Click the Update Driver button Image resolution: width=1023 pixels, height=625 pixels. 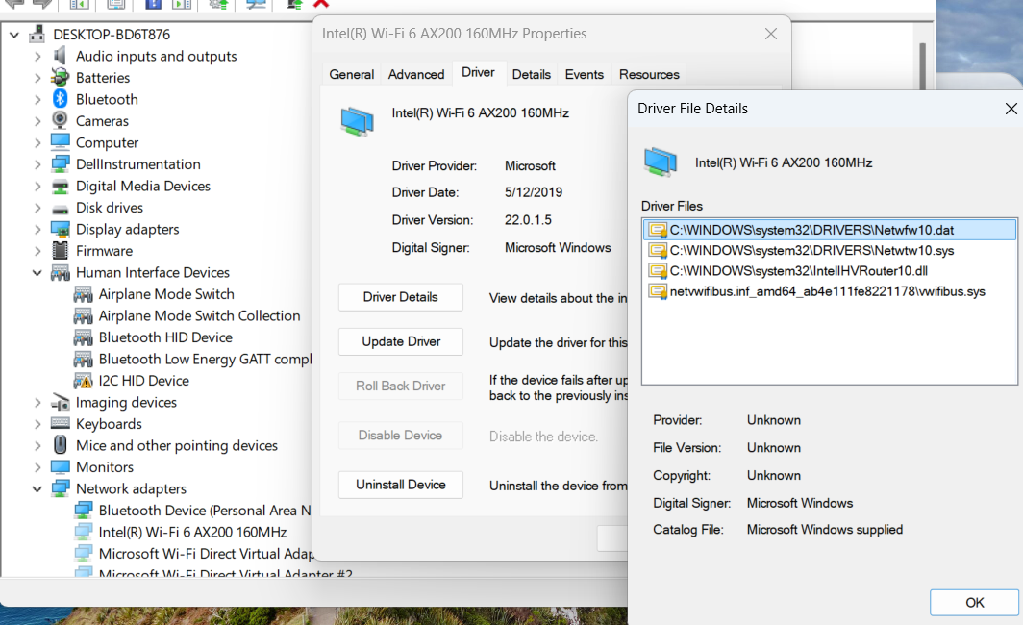click(x=401, y=341)
